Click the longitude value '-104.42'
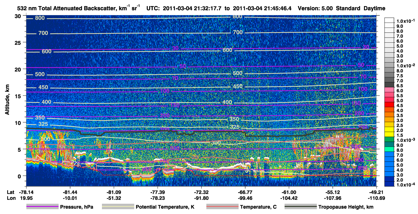Screen dimensions: 418x214 click(x=289, y=198)
